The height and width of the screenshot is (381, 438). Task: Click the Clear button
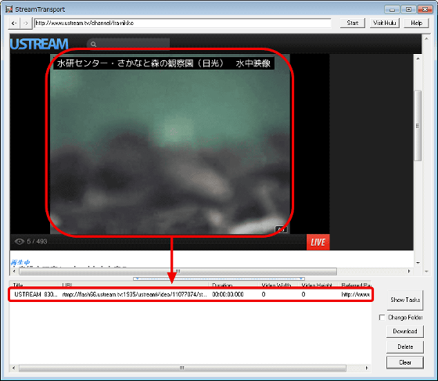[405, 362]
